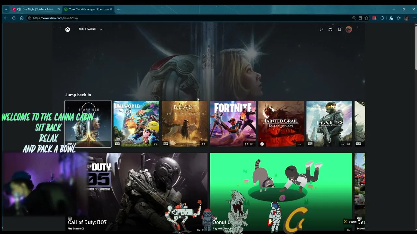Click the "Jump back in" heading
The height and width of the screenshot is (234, 417).
pos(78,95)
